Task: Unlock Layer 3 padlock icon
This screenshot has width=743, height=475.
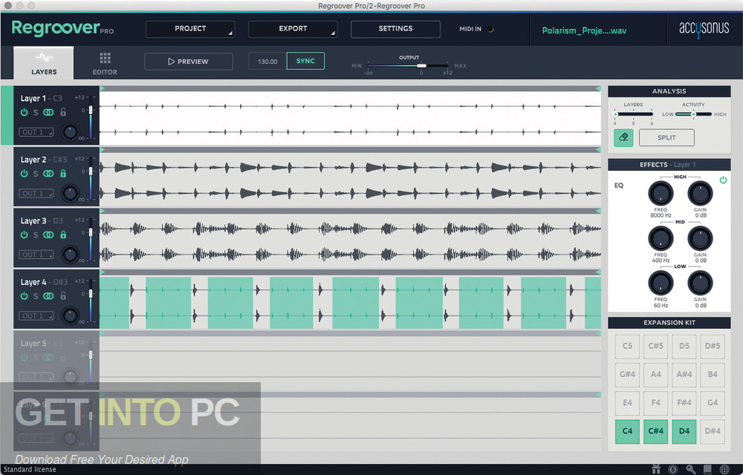Action: [x=63, y=235]
